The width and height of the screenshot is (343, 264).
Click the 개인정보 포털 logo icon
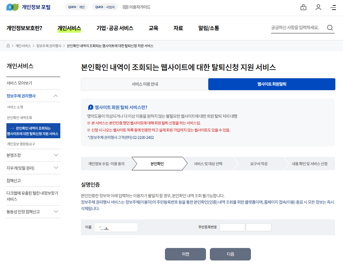pyautogui.click(x=12, y=7)
